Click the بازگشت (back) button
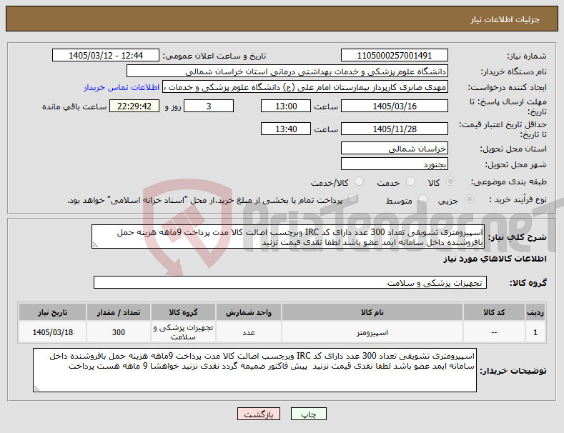The image size is (564, 433). [x=259, y=414]
